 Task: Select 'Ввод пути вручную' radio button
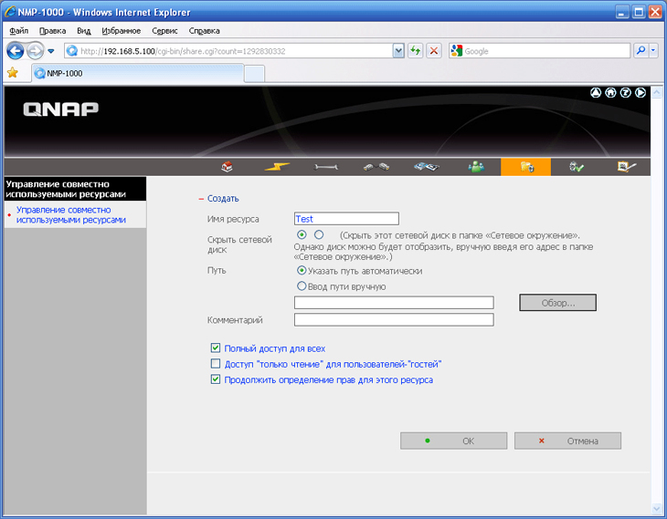pyautogui.click(x=302, y=286)
